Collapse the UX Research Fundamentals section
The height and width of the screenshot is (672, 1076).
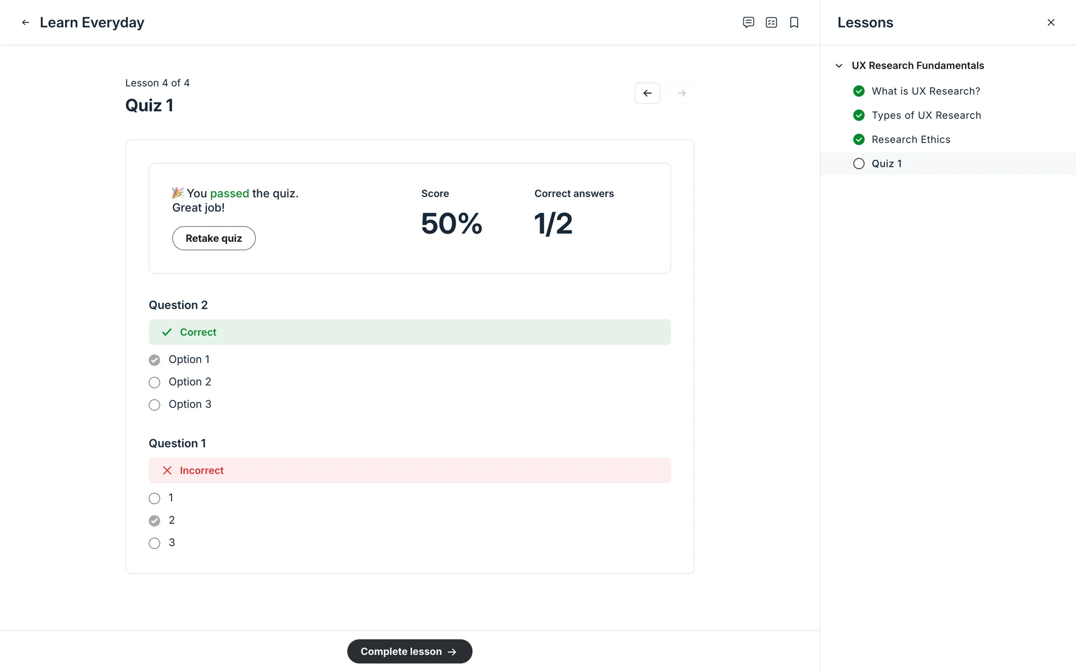839,66
